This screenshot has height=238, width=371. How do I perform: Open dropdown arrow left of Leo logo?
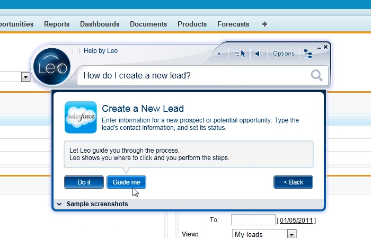click(x=25, y=77)
